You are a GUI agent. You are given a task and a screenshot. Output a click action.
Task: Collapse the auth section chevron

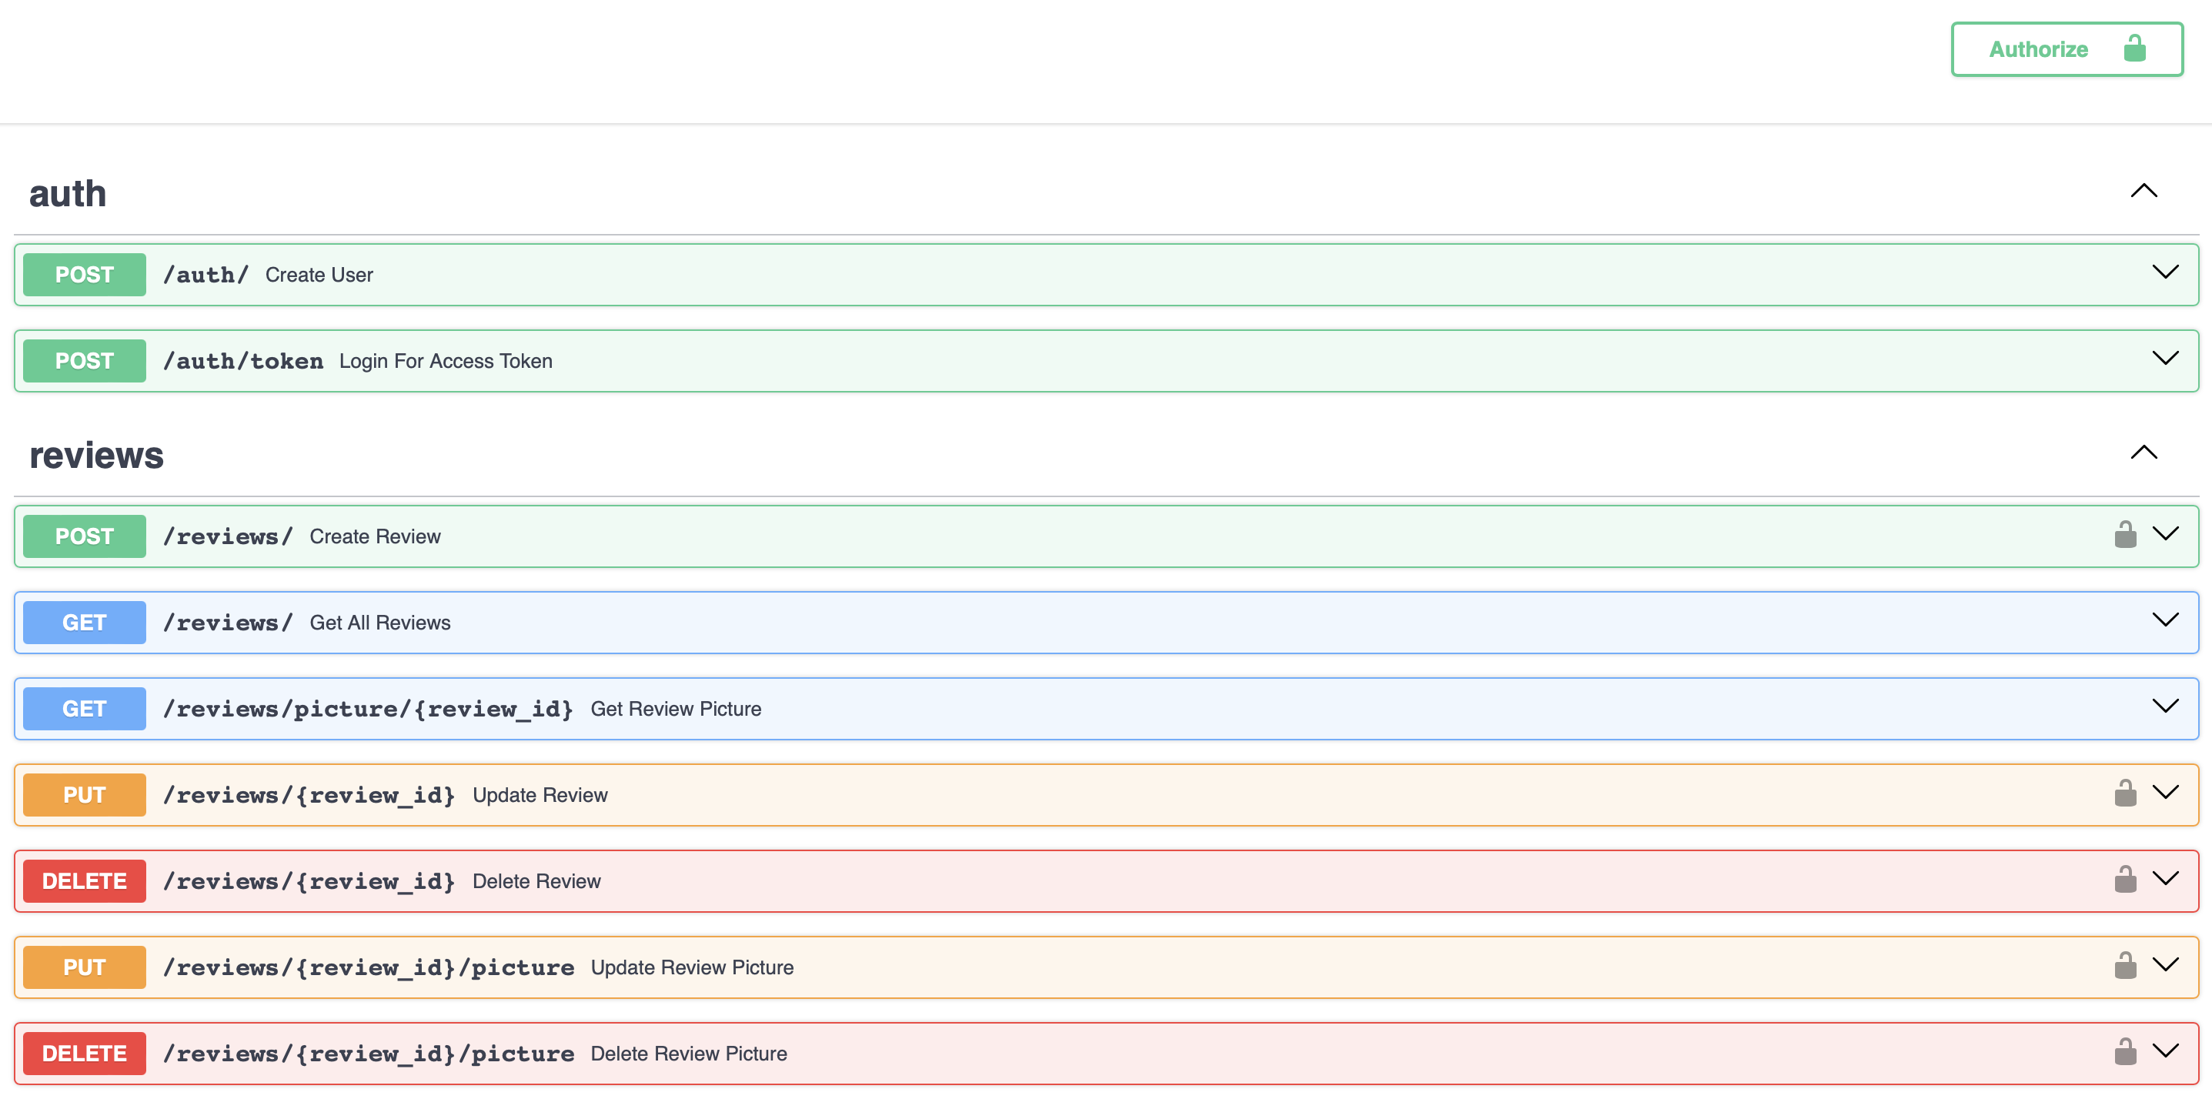click(x=2144, y=191)
